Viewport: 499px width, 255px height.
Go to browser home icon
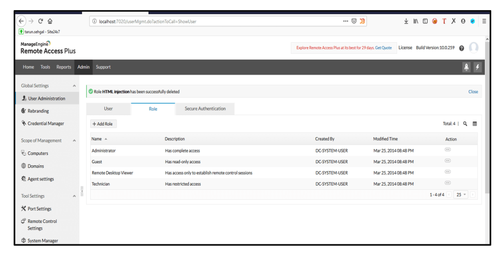coord(50,21)
